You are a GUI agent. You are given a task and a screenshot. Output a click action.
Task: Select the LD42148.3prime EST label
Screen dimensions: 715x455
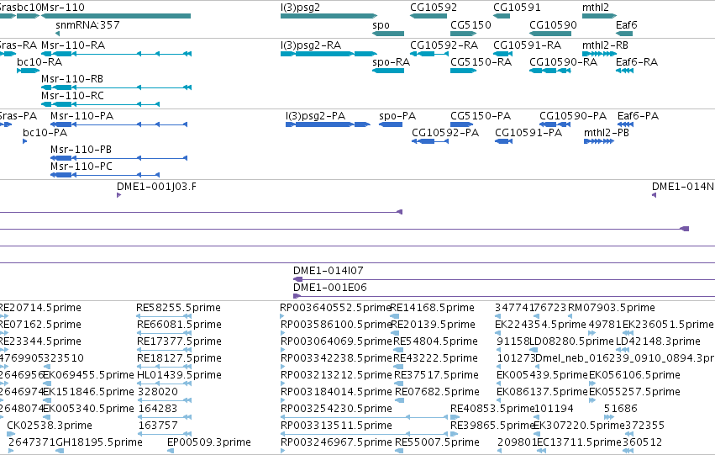[x=658, y=341]
